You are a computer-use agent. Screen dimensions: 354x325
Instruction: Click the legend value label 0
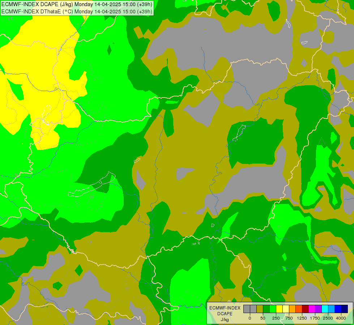click(250, 318)
